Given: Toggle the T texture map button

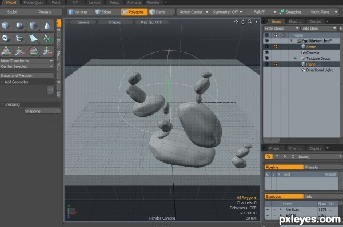Looking at the screenshot, I should (x=277, y=156).
